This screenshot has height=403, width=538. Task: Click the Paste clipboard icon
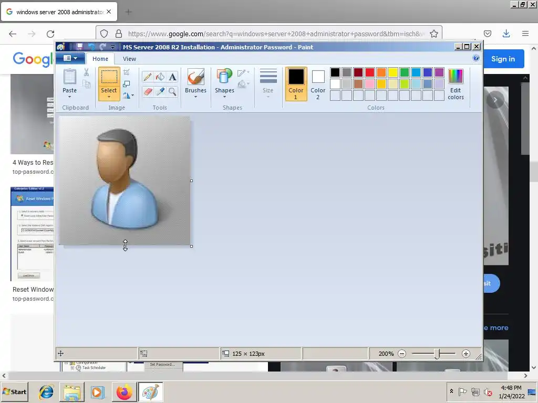click(x=70, y=77)
